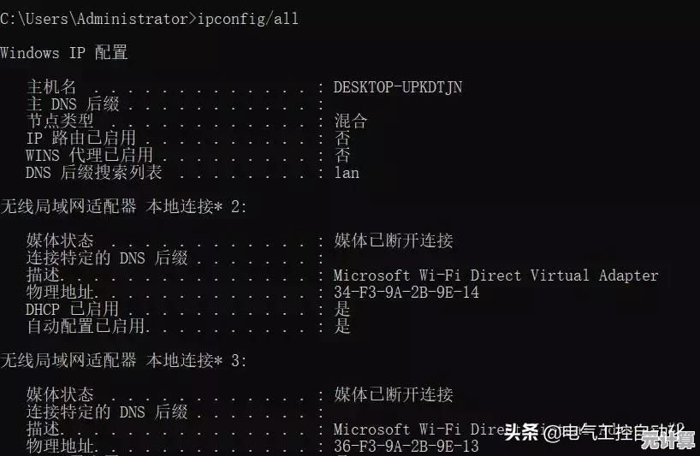Click the Windows IP 配置 heading
This screenshot has width=700, height=456.
63,53
